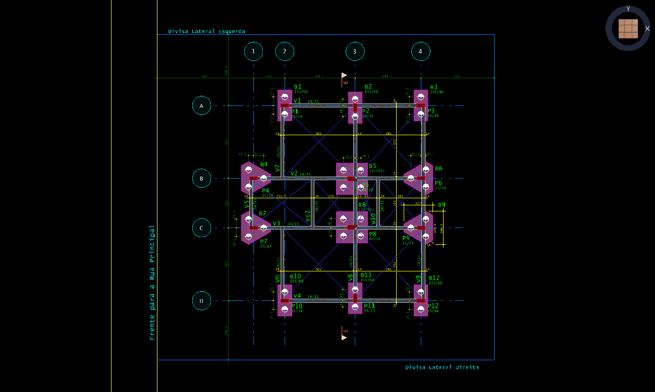Click the 'Divisa Lateral Esquerda' text
The height and width of the screenshot is (392, 655).
(207, 31)
